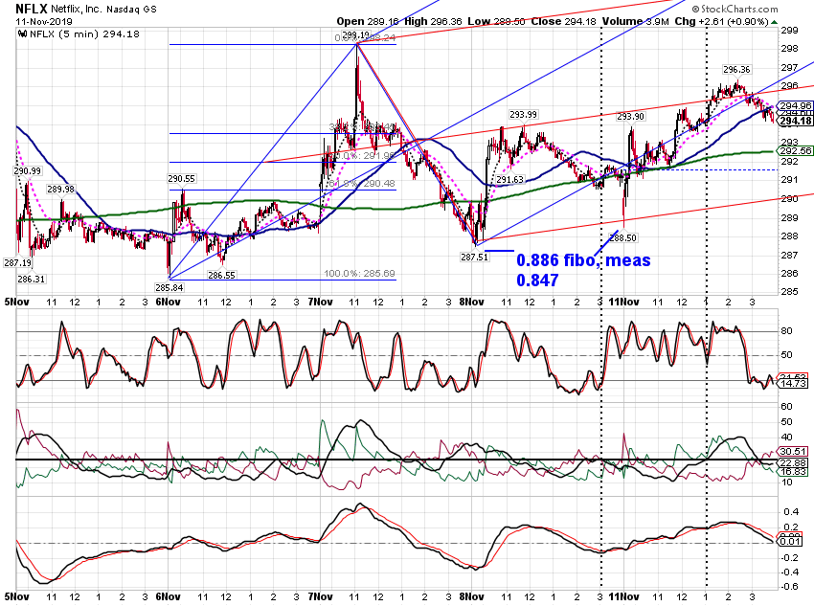Click the 285.84 swing low label

[x=170, y=288]
